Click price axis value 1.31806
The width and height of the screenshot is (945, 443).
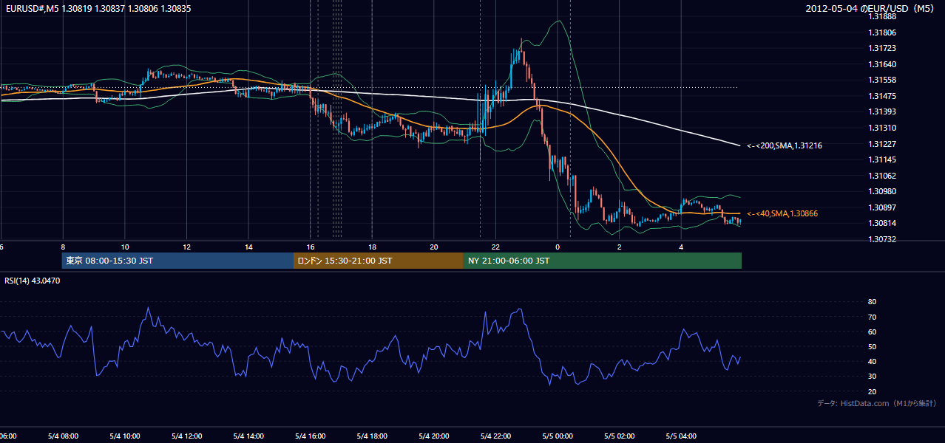(x=882, y=32)
